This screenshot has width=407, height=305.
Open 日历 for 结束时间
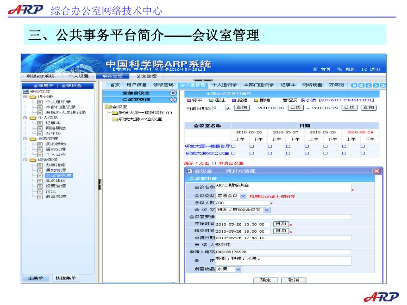(x=281, y=231)
